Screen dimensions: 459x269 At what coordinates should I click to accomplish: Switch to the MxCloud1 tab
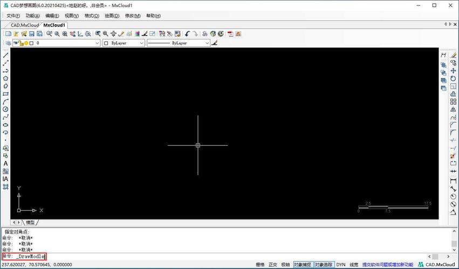(54, 25)
